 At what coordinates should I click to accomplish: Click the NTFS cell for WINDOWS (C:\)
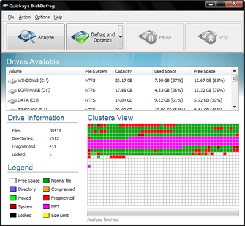coord(90,81)
